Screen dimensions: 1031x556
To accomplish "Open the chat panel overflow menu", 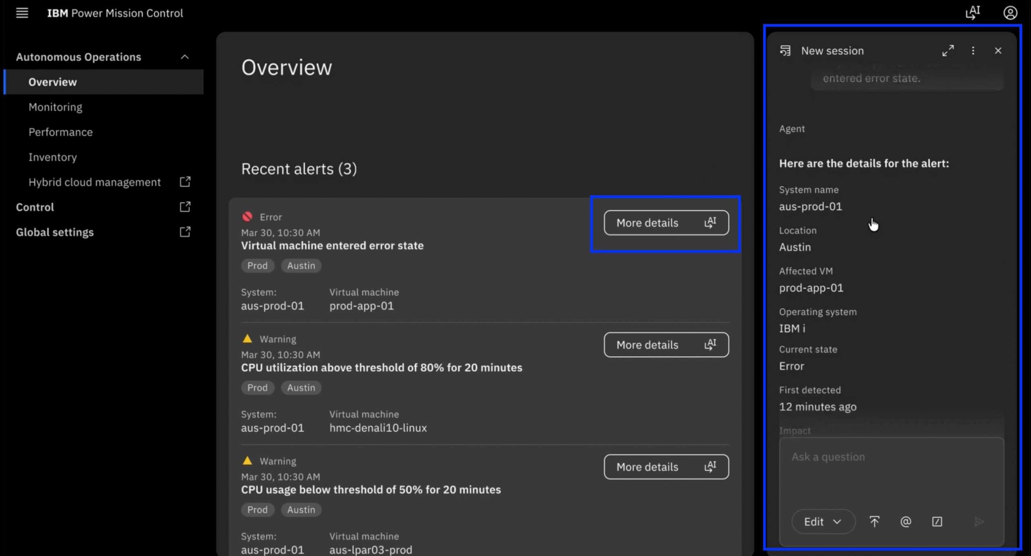I will pos(973,51).
